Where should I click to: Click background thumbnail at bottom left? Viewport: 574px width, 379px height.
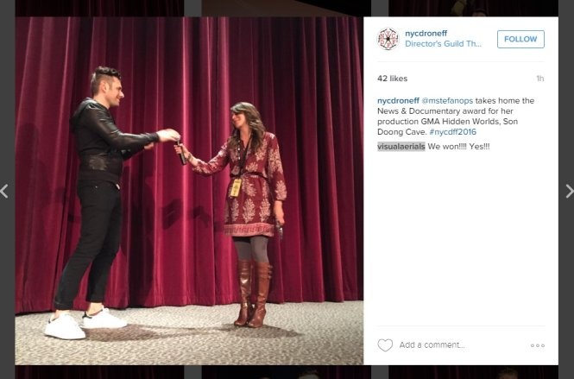tap(99, 372)
